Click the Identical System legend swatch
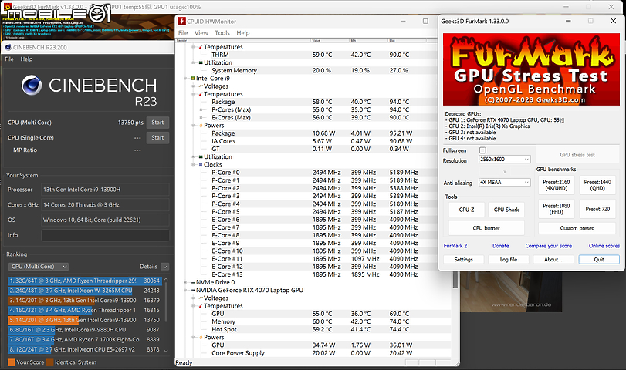Viewport: 626px width, 370px height. [x=50, y=362]
